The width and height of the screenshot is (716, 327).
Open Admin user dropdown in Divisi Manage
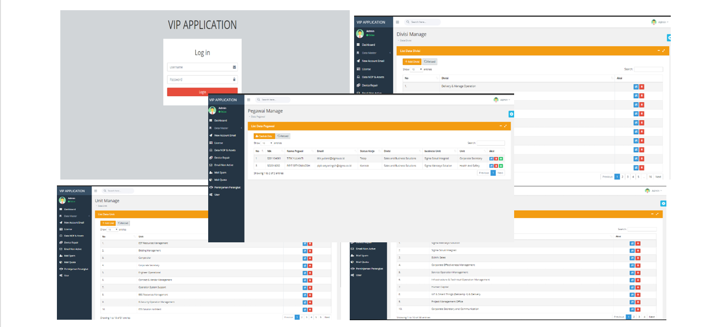(660, 22)
